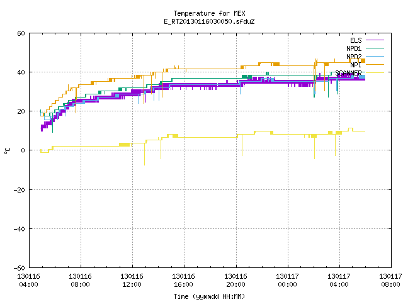Click the x-axis label '130117 00:00'
The image size is (403, 302).
(x=287, y=281)
